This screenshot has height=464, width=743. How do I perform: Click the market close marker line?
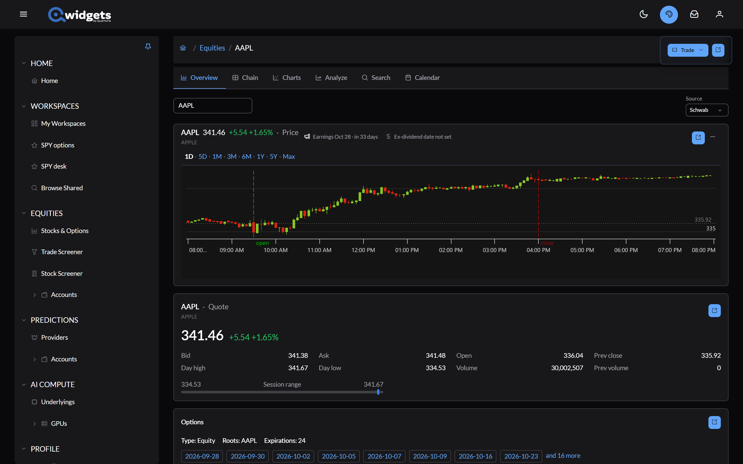tap(538, 204)
